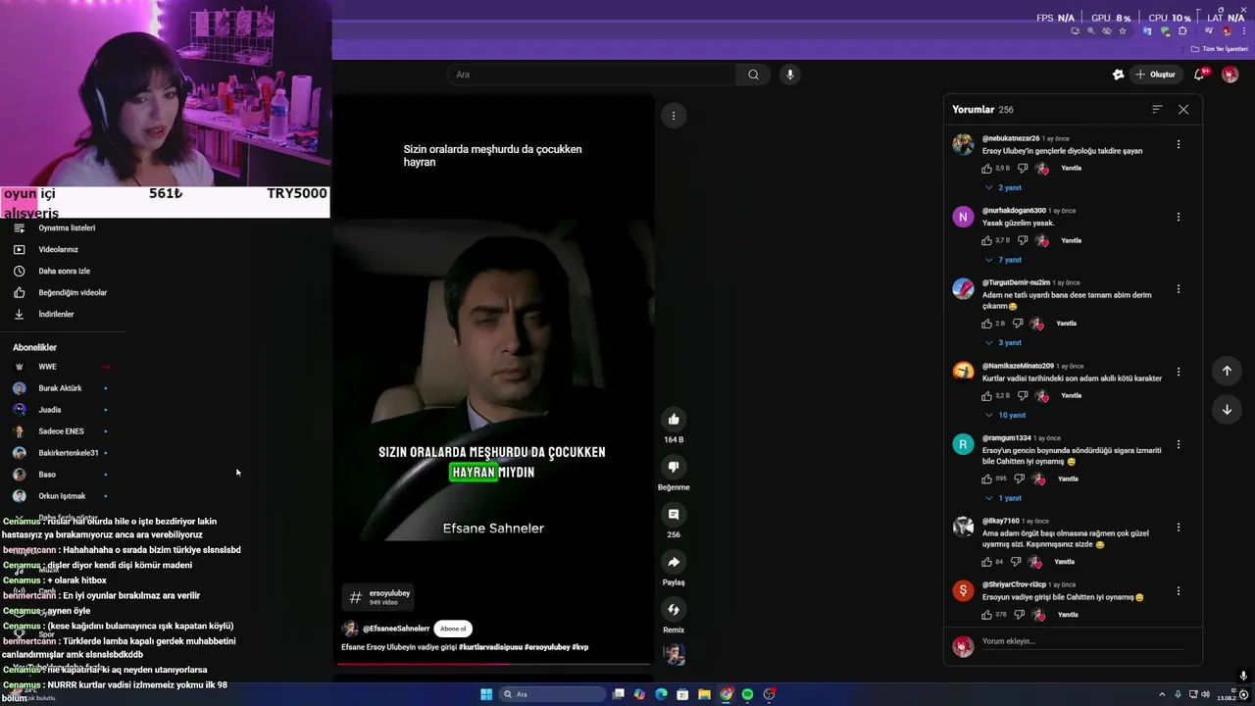Image resolution: width=1255 pixels, height=706 pixels.
Task: Click the YouTube search input field
Action: point(592,75)
